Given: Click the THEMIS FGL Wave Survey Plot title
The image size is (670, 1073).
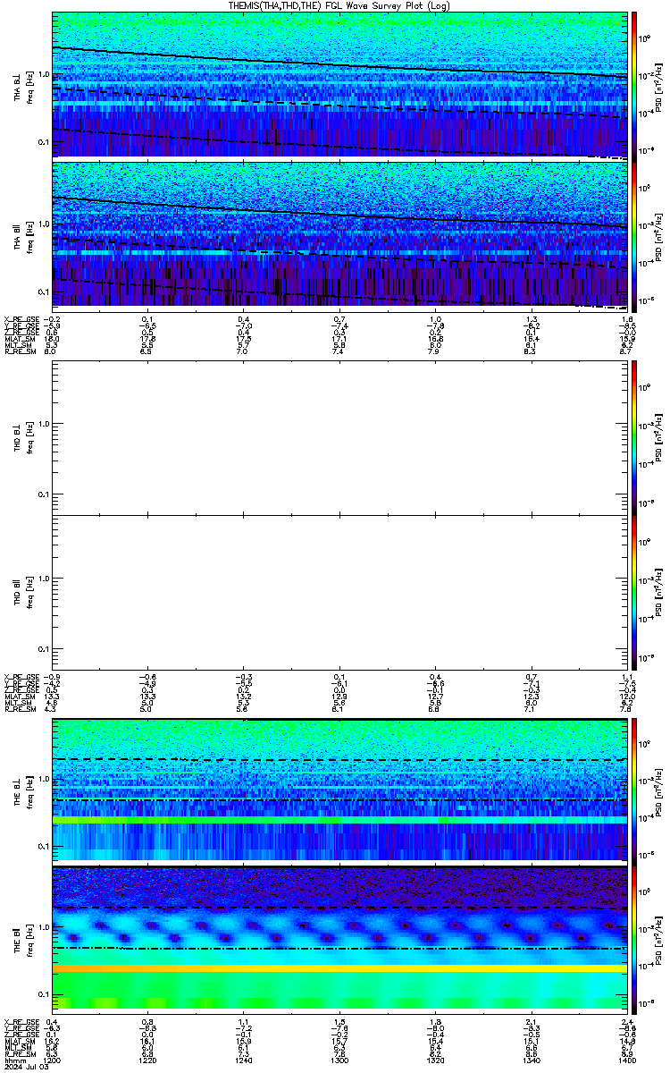Looking at the screenshot, I should click(339, 5).
